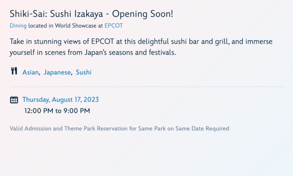Select the Japanese cuisine link
The height and width of the screenshot is (176, 293).
coord(57,72)
